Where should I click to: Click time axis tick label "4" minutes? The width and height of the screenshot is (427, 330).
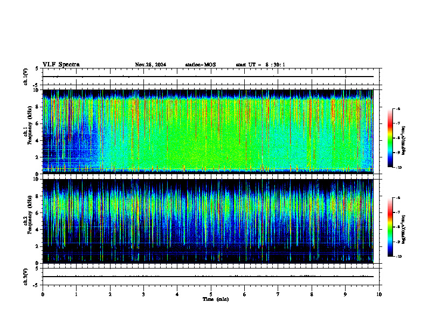pos(177,294)
